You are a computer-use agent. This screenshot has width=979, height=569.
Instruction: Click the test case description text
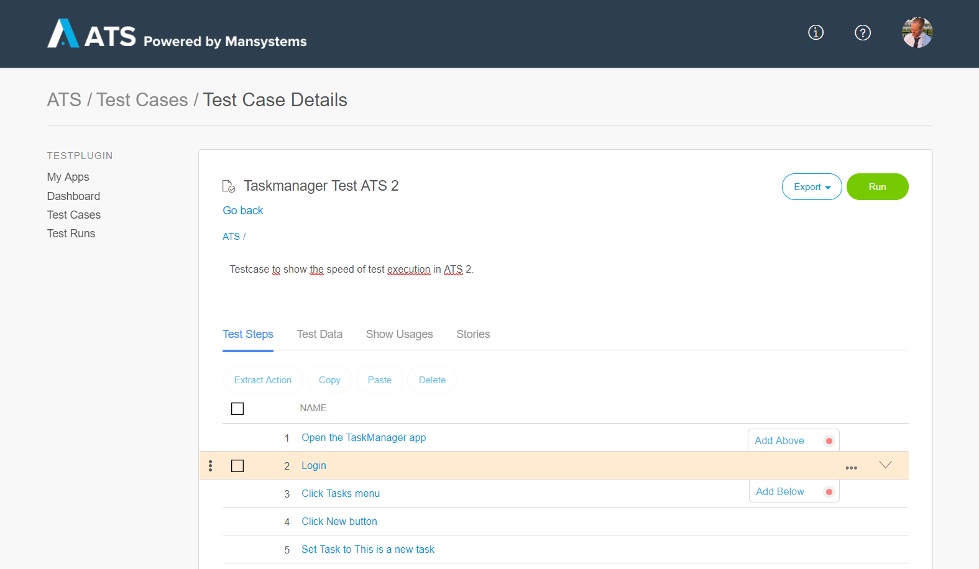[352, 269]
